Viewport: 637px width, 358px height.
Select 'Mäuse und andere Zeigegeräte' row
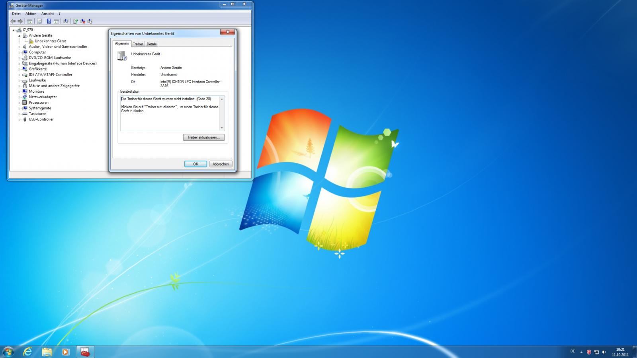point(54,86)
